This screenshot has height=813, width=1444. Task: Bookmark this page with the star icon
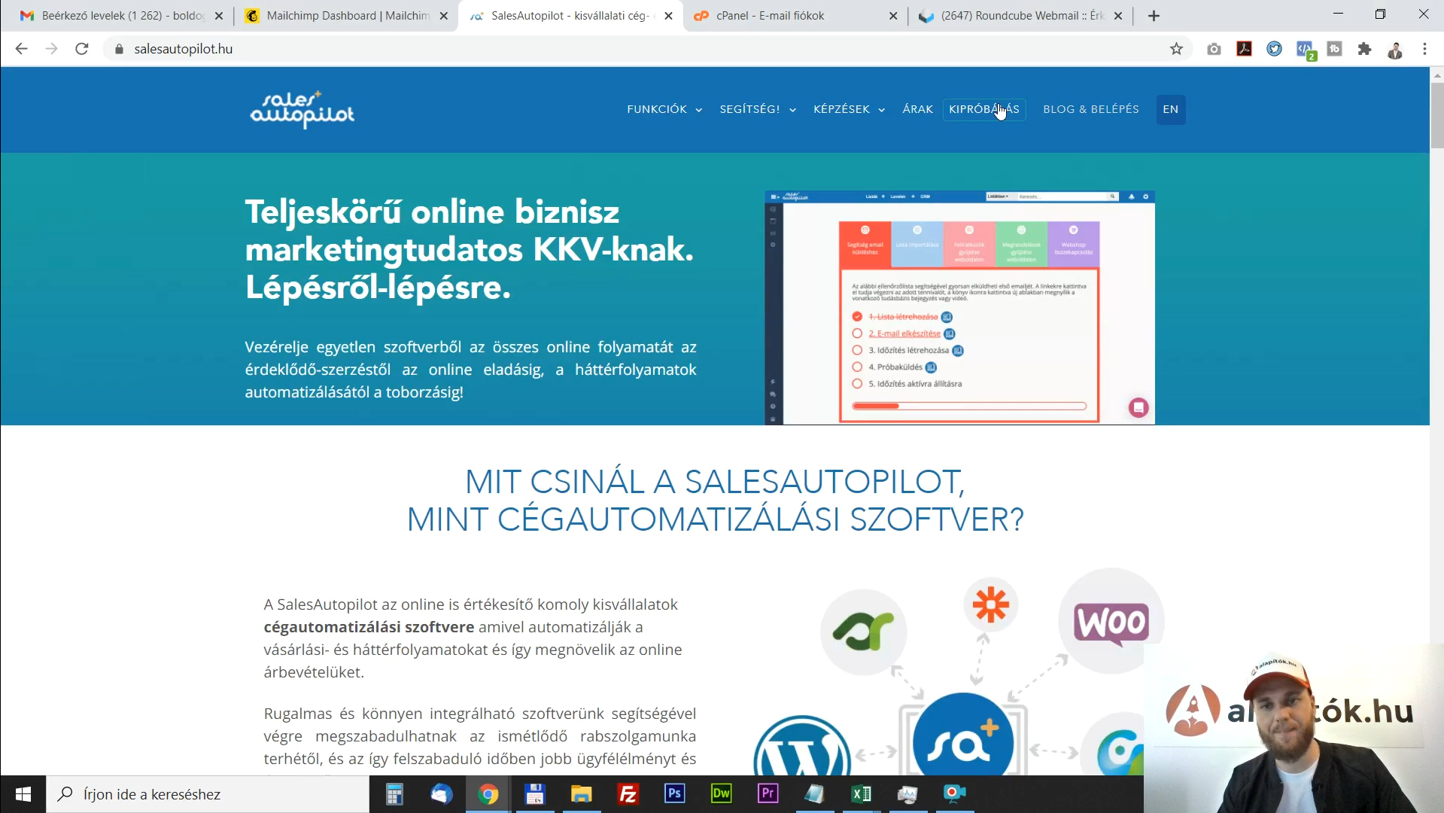pyautogui.click(x=1176, y=49)
